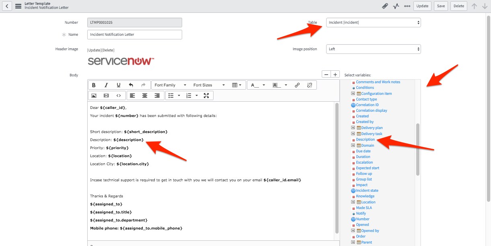Screen dimensions: 491x246
Task: Expand the Parent node
Action: 353,242
